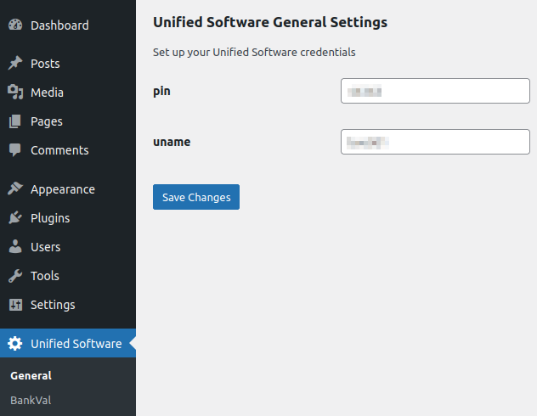
Task: Click the 'pin' field label
Action: pos(161,92)
